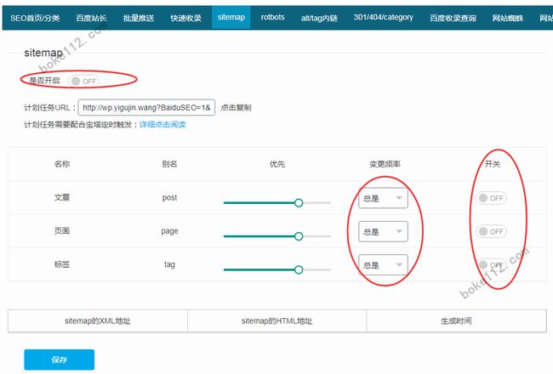Click the page alias cell
Viewport: 553px width, 374px height.
tap(169, 231)
